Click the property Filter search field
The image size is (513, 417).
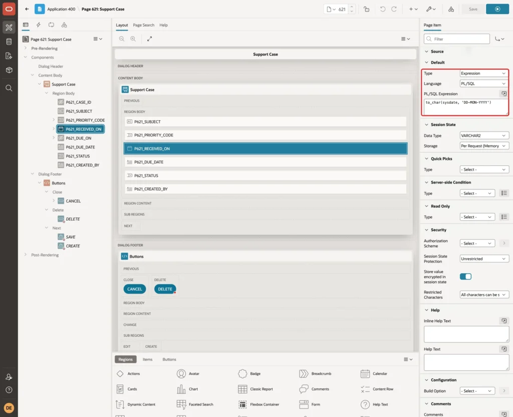click(x=457, y=39)
